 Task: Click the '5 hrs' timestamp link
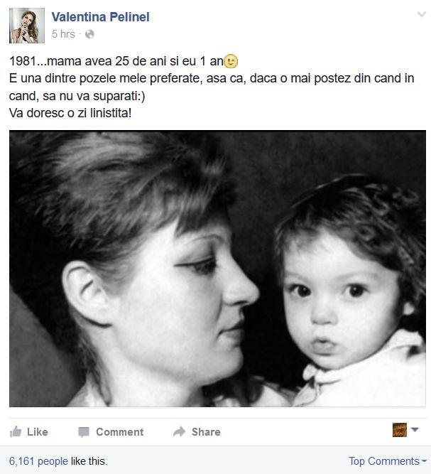(63, 34)
